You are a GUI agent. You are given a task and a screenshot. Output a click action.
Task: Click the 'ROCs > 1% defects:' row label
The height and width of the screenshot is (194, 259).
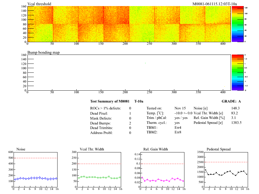(106, 108)
